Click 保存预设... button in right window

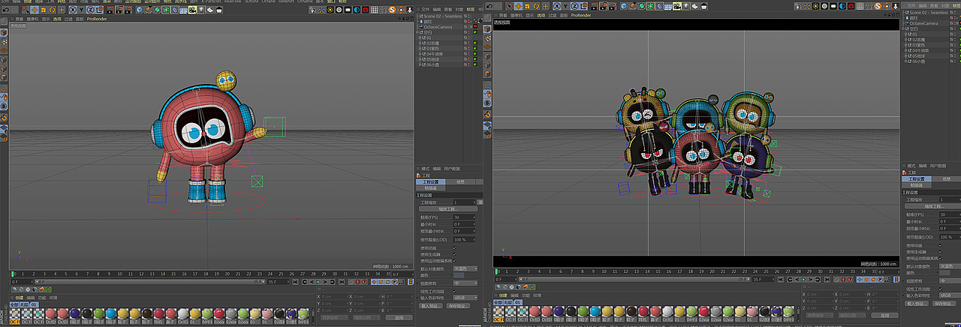tap(943, 304)
